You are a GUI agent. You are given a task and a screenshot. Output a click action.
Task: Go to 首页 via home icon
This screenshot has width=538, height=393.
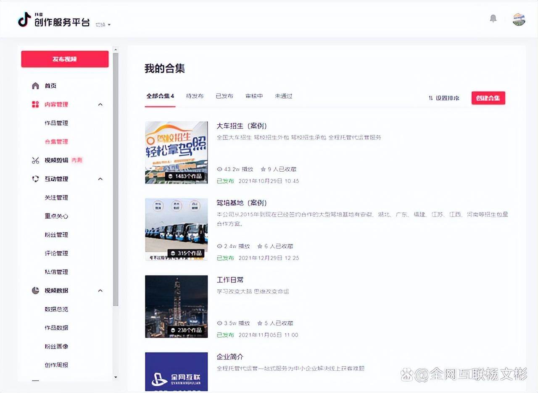[36, 86]
